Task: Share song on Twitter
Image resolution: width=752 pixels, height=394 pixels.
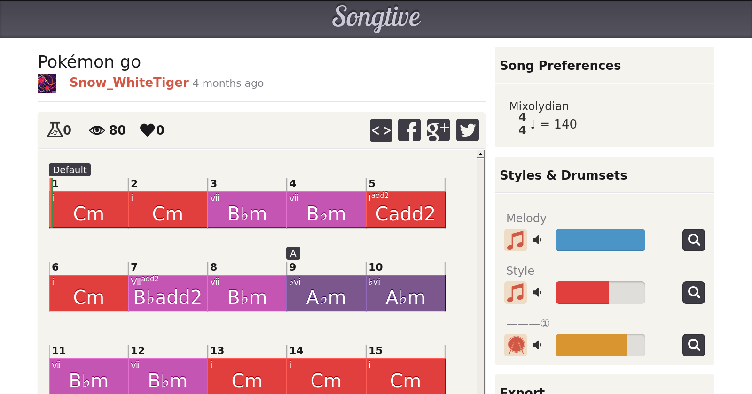Action: click(467, 130)
